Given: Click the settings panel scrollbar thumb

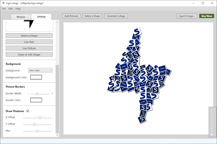Looking at the screenshot, I should [57, 99].
